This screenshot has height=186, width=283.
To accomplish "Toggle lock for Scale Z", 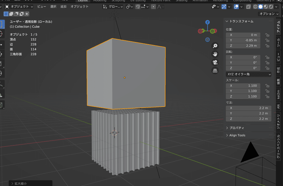I will (x=267, y=96).
